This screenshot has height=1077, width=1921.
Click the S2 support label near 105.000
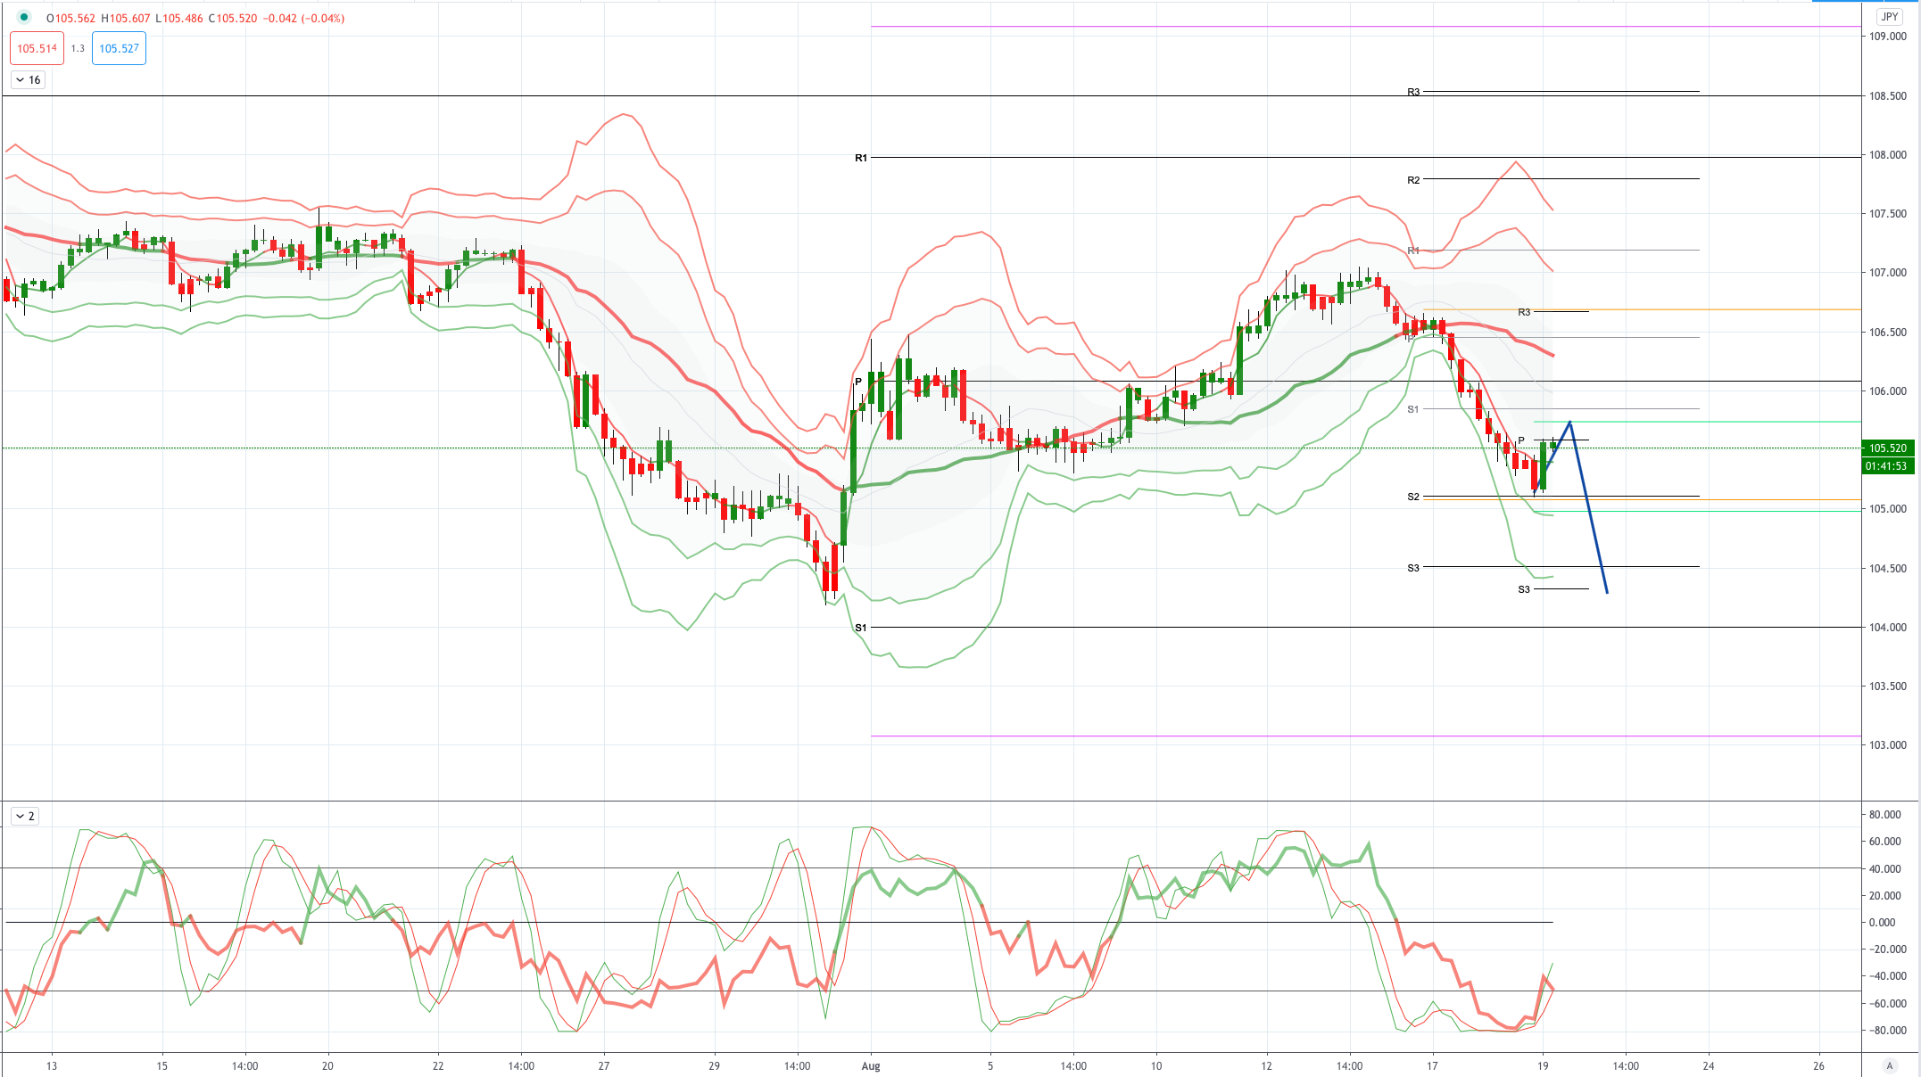coord(1413,497)
